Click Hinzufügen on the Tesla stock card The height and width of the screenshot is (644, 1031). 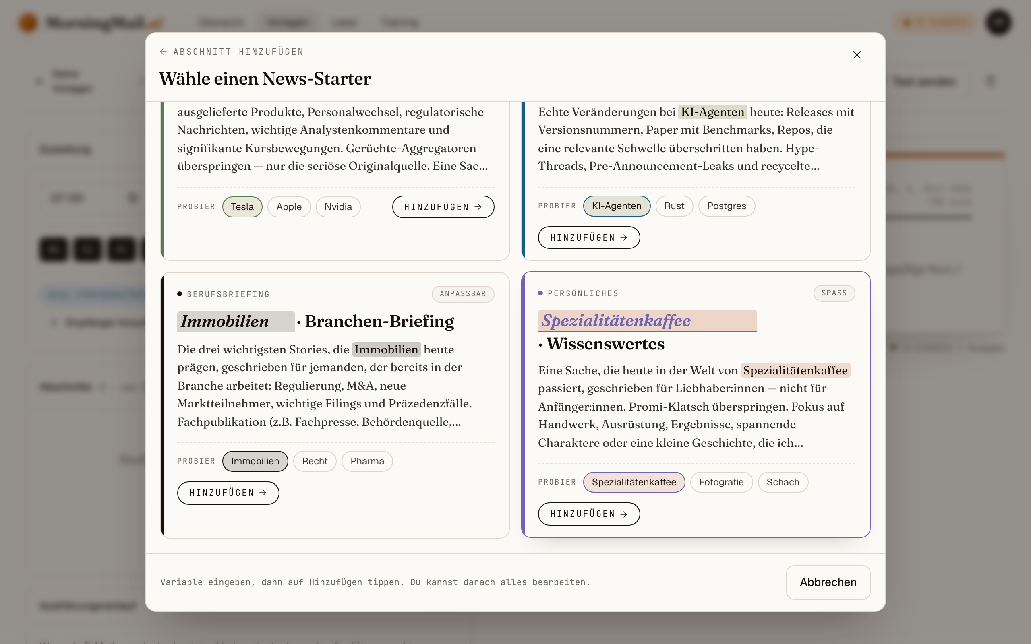click(443, 207)
